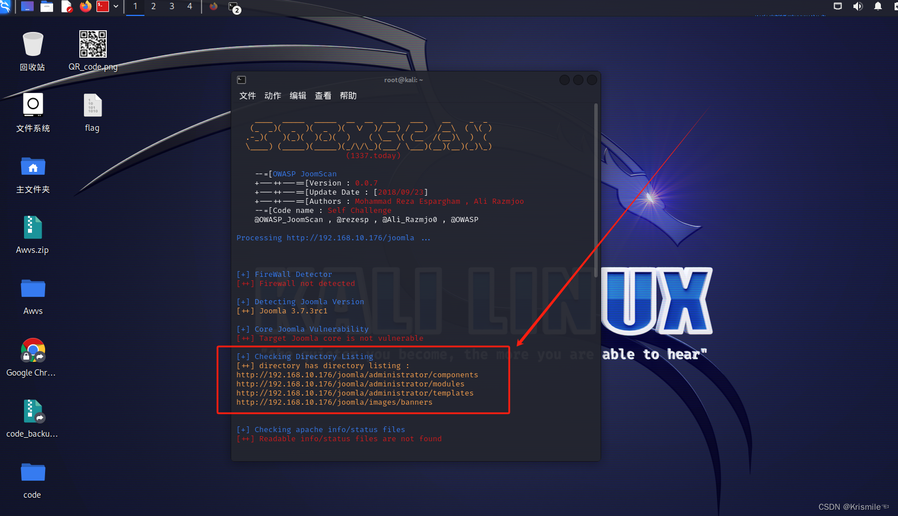Click 'Firewall not detected' text
The width and height of the screenshot is (898, 516).
(307, 284)
